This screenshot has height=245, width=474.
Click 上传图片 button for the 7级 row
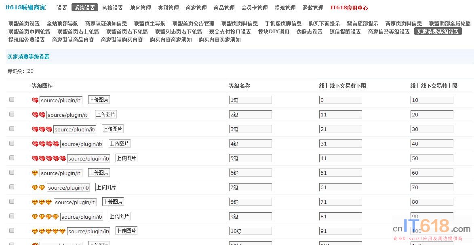[x=106, y=187]
